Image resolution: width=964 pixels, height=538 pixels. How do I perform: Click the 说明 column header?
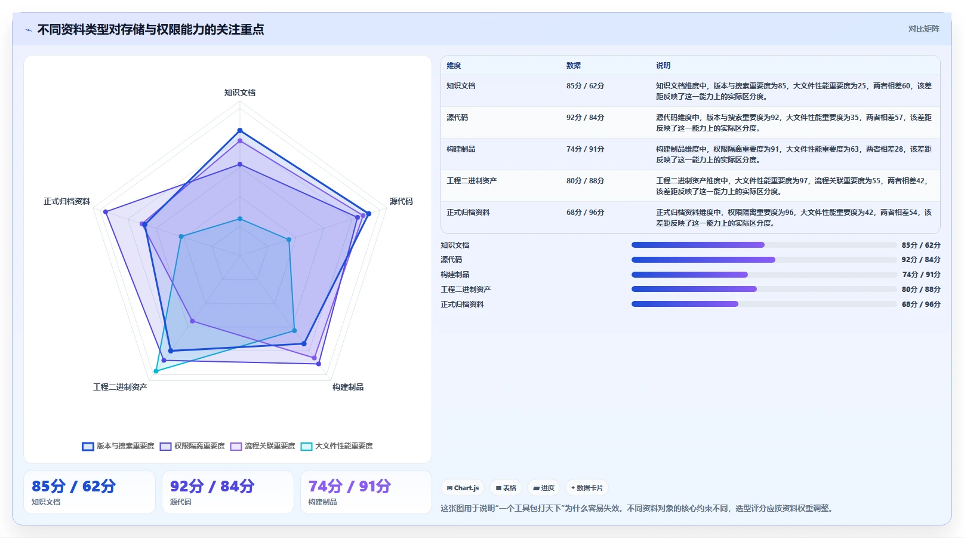(663, 66)
